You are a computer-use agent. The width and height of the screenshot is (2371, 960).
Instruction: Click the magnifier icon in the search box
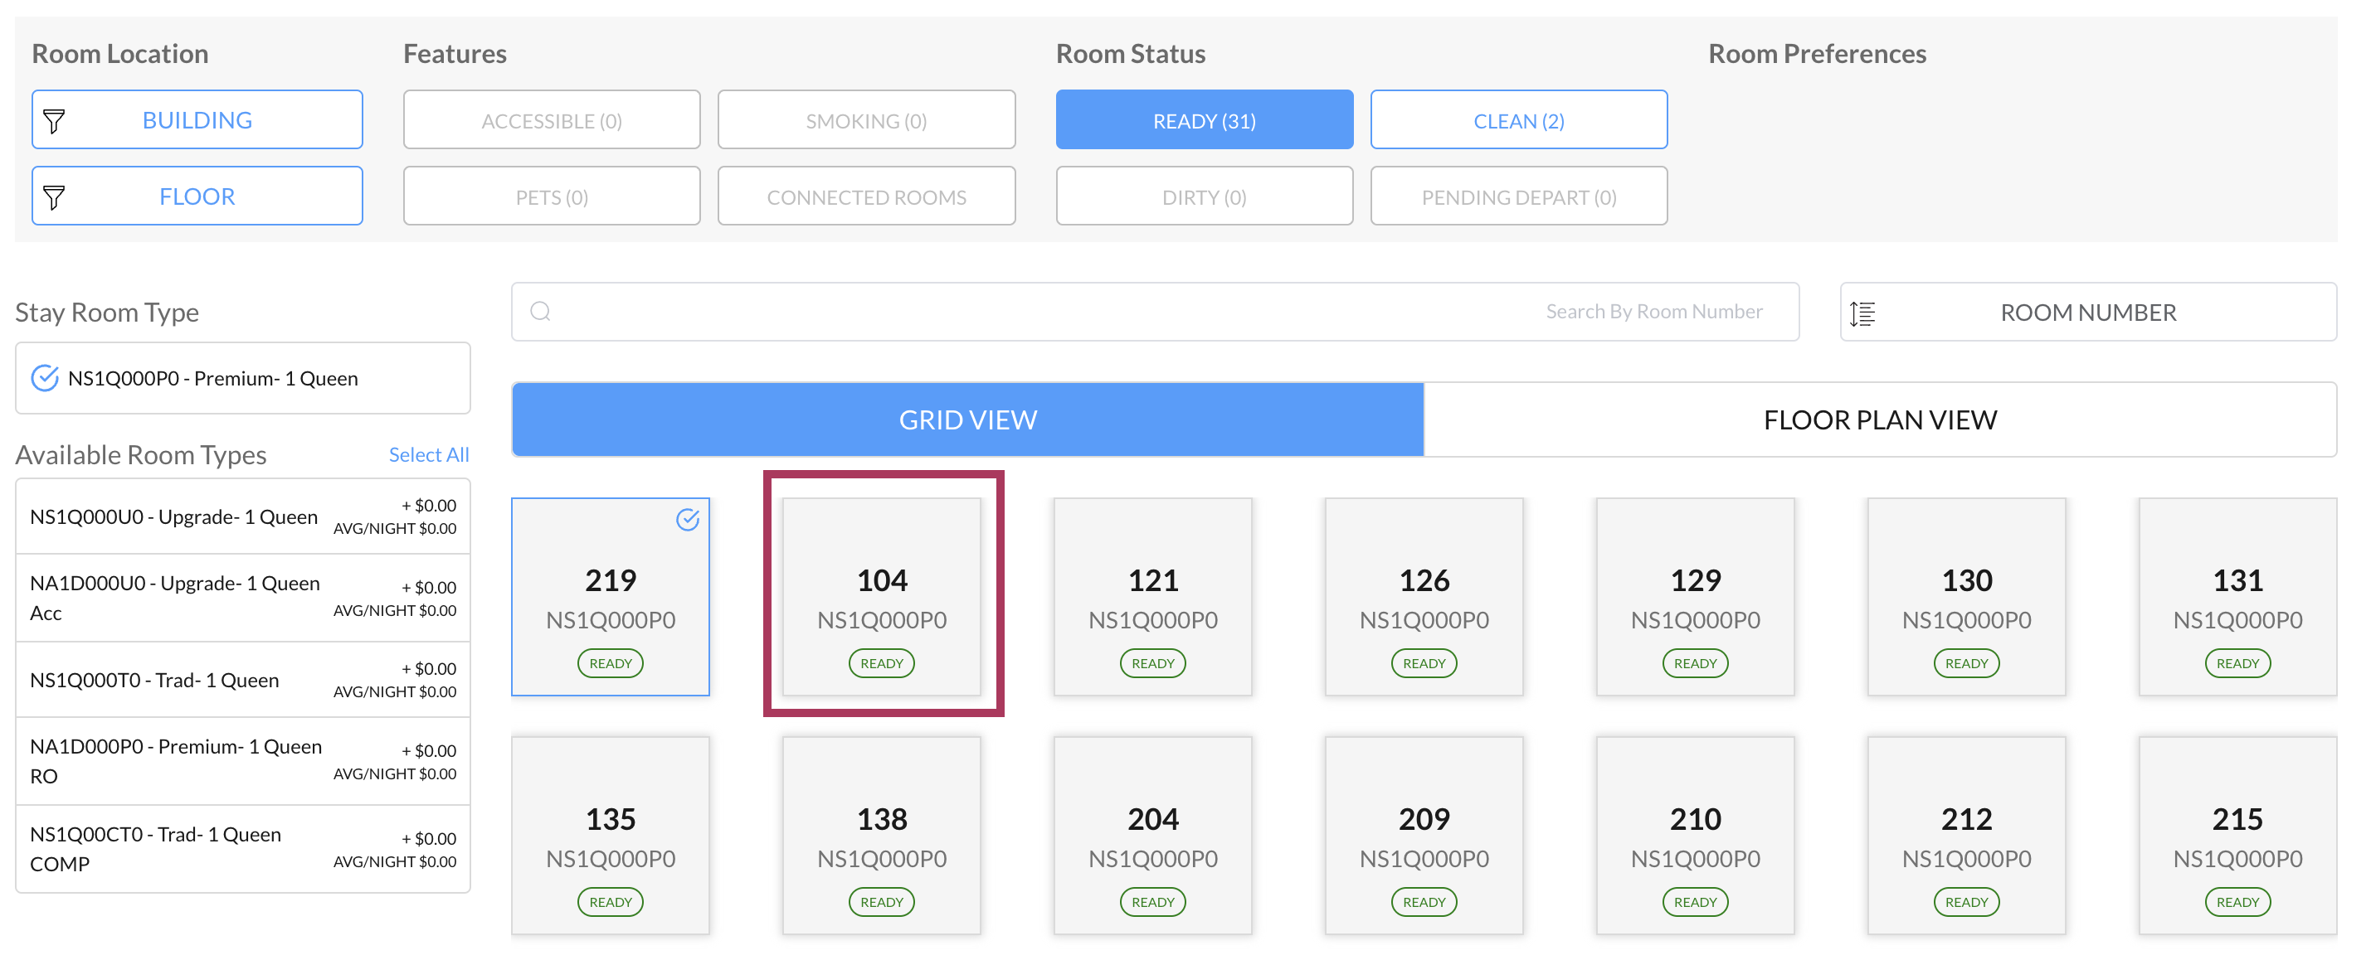point(540,312)
